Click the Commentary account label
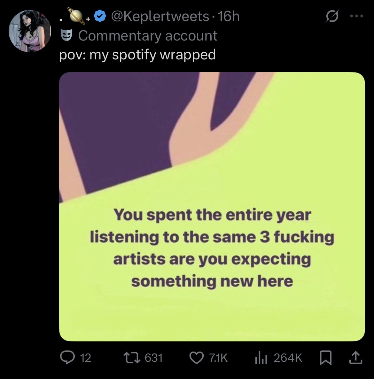The image size is (374, 379). click(148, 35)
